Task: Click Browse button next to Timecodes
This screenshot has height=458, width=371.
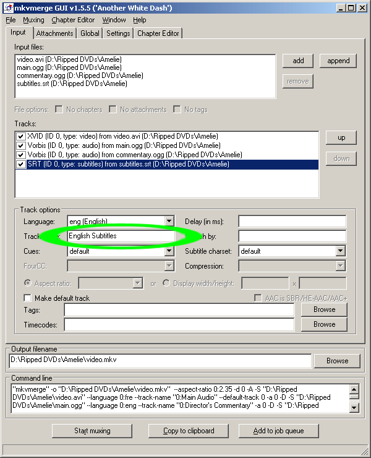Action: [x=324, y=324]
